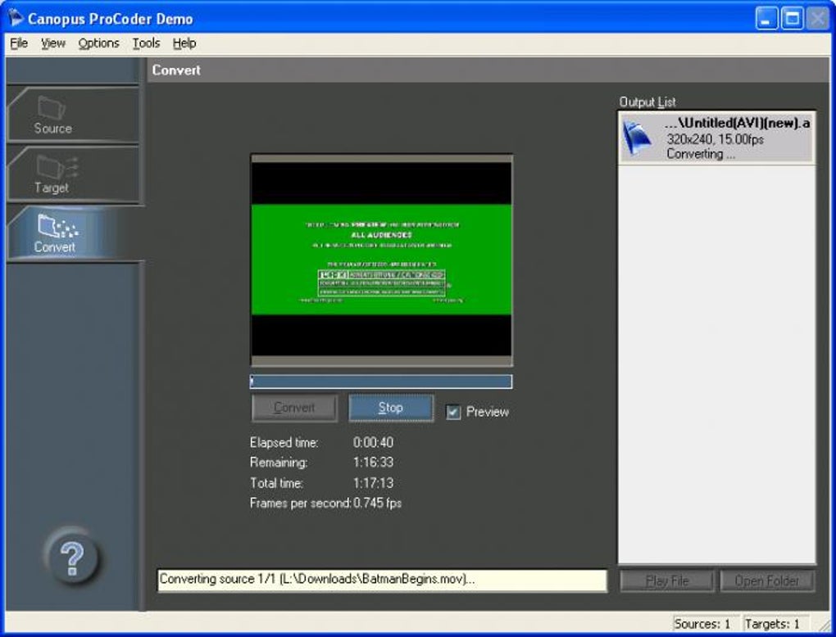Open the File menu
This screenshot has width=836, height=637.
(19, 43)
